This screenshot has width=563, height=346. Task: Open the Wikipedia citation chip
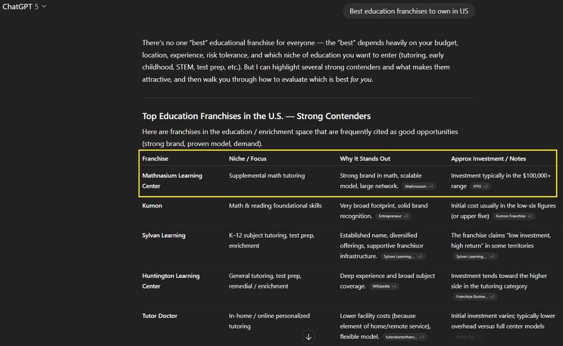pos(384,286)
